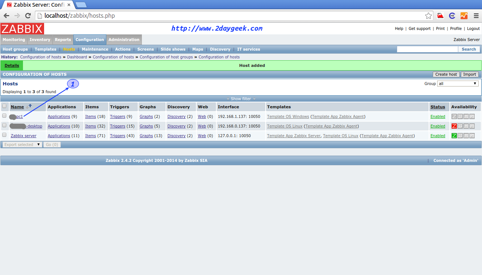482x275 pixels.
Task: Click the SNMP icon in pc1 row
Action: tap(460, 116)
